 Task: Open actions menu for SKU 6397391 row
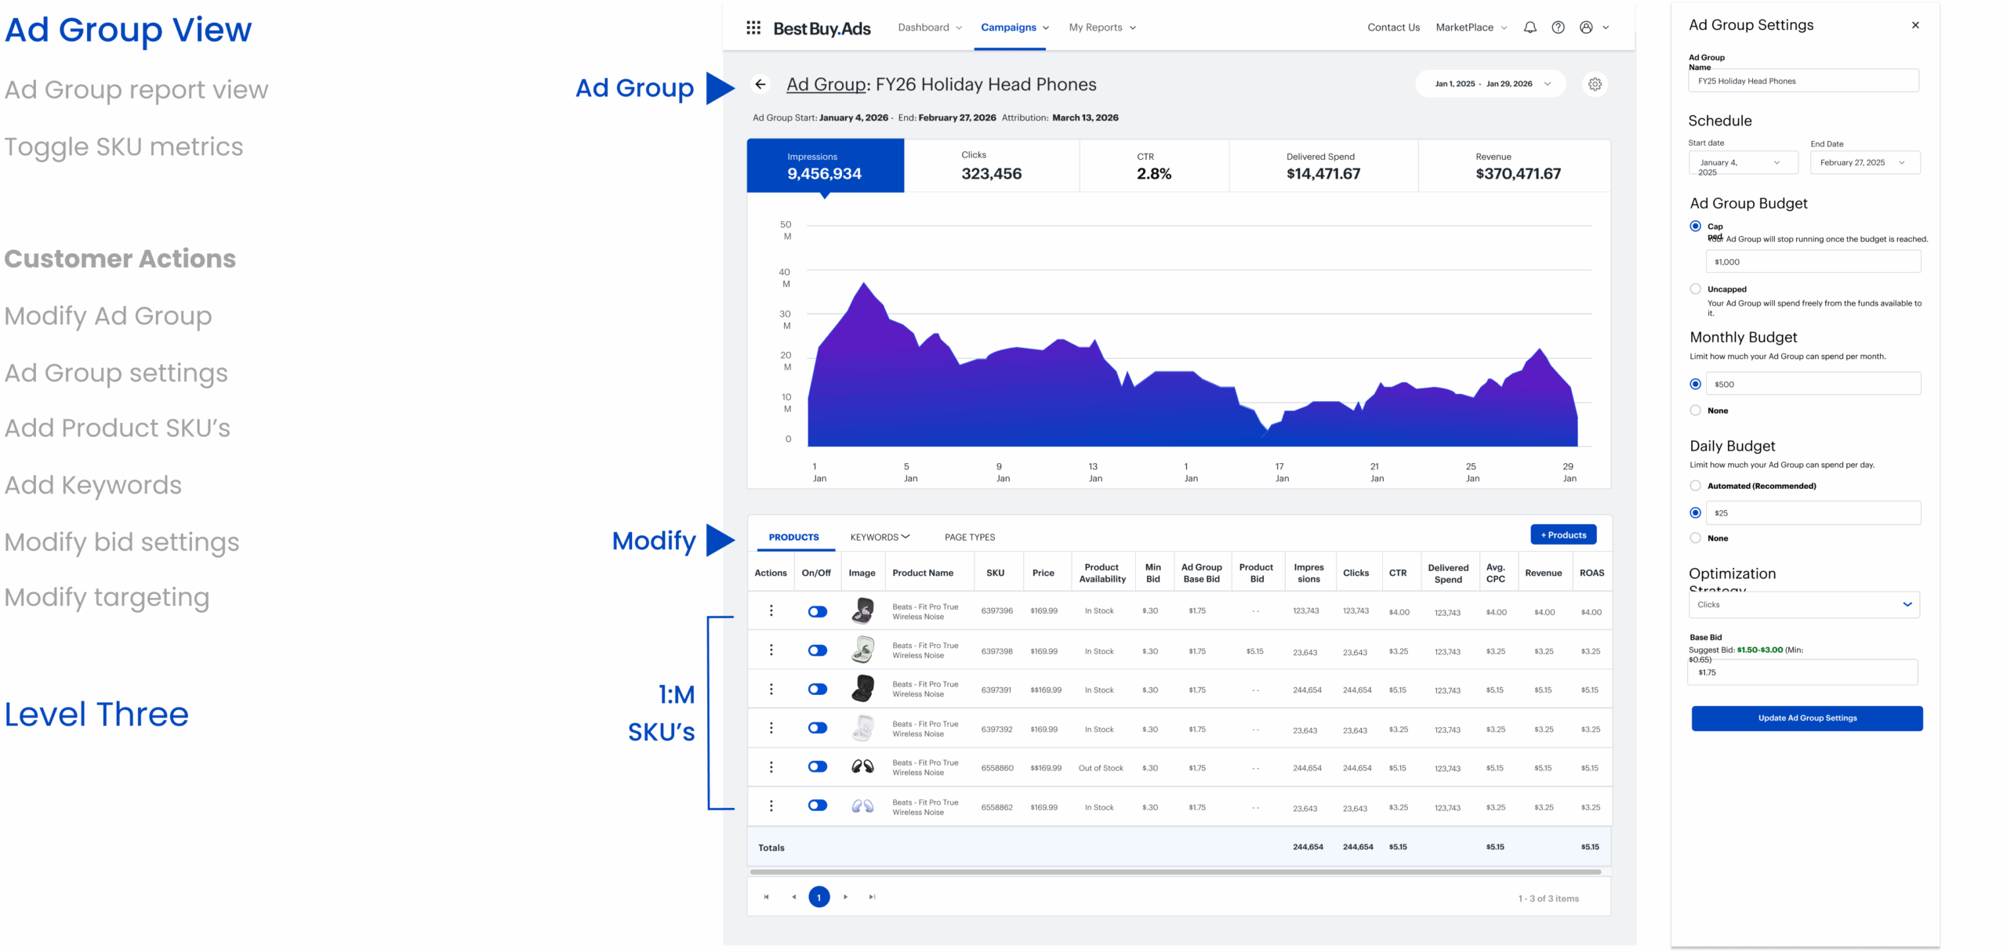point(771,689)
